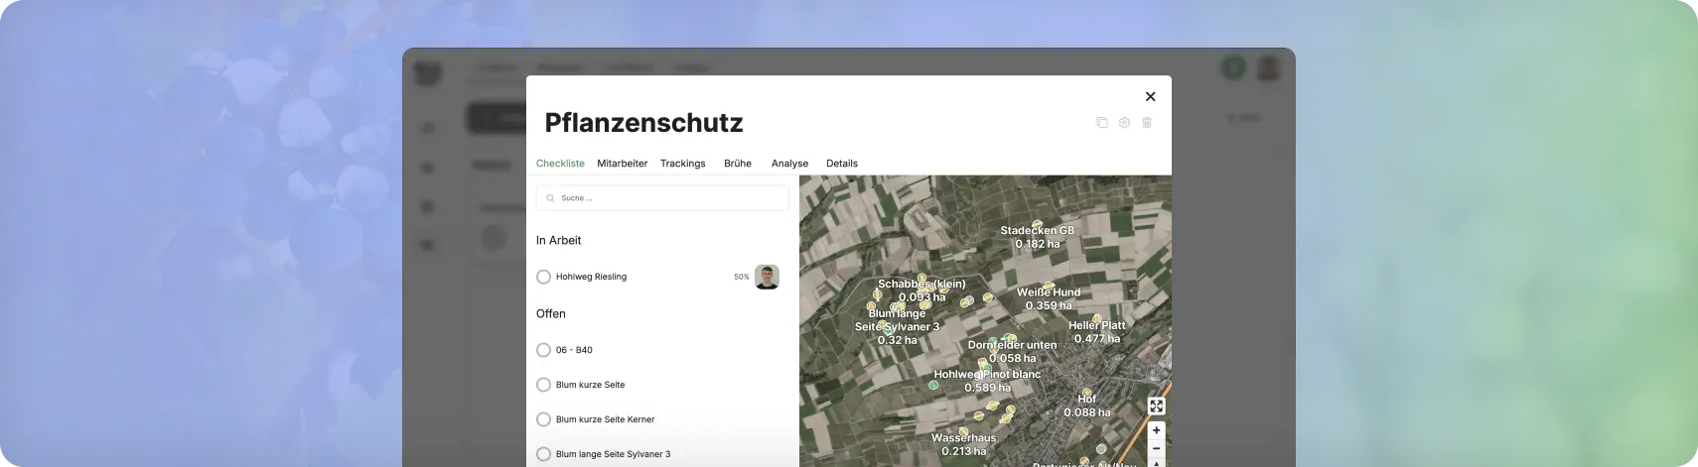Click the Weiße Hund map marker
1698x467 pixels.
pyautogui.click(x=1049, y=287)
